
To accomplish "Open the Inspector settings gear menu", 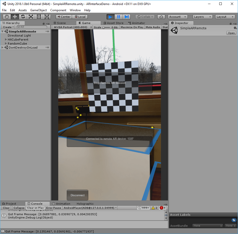I will tap(235, 28).
